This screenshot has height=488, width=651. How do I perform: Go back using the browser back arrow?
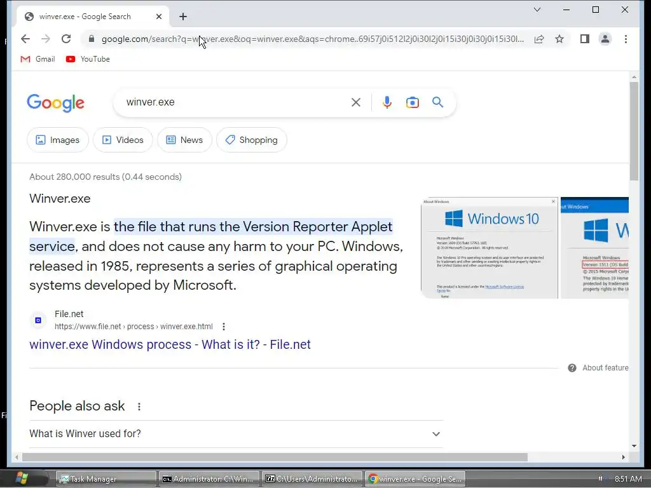pyautogui.click(x=25, y=39)
